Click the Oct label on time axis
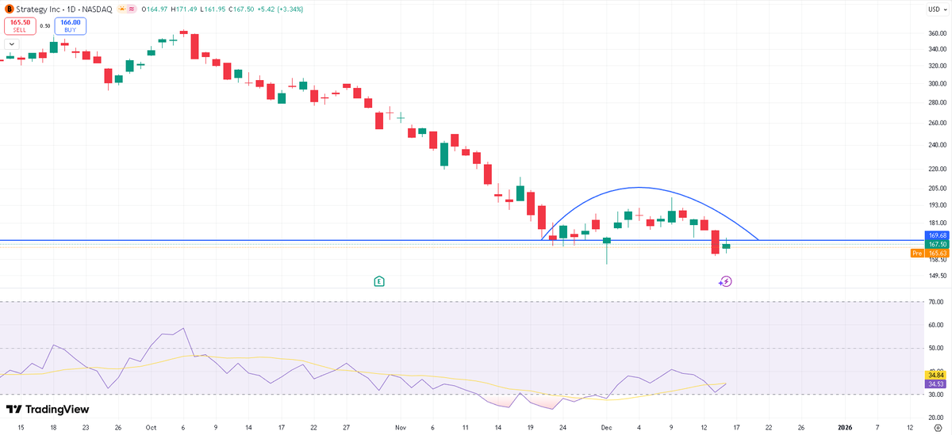 tap(151, 427)
